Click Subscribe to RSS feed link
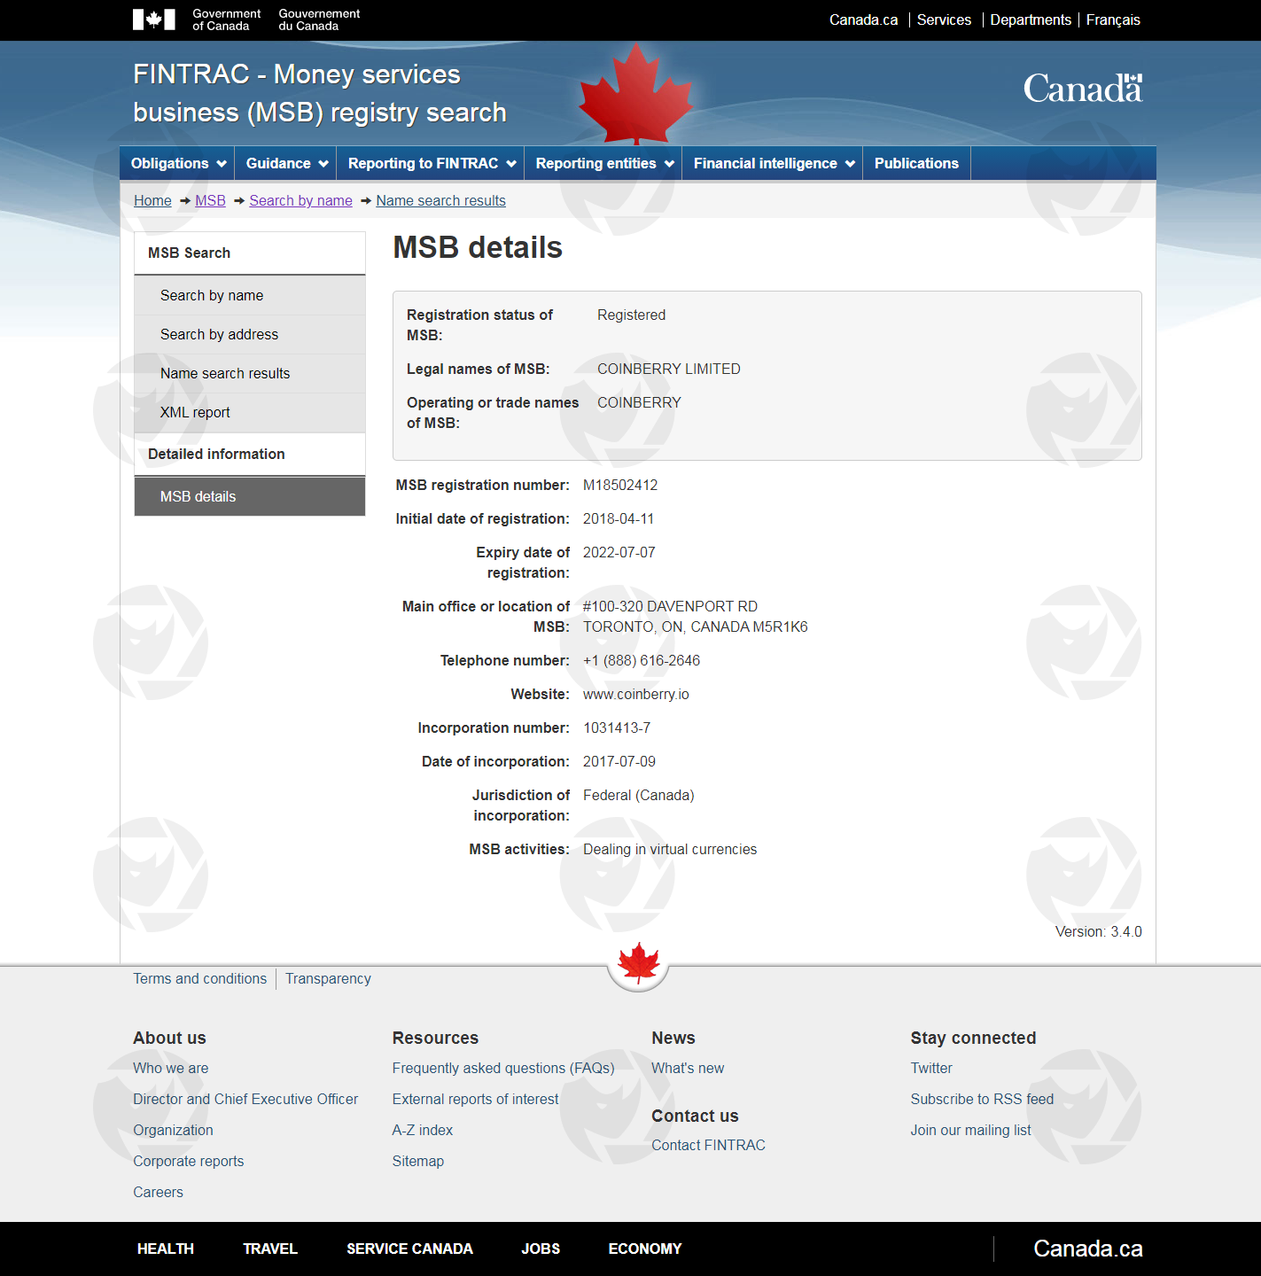1261x1276 pixels. [x=982, y=1099]
